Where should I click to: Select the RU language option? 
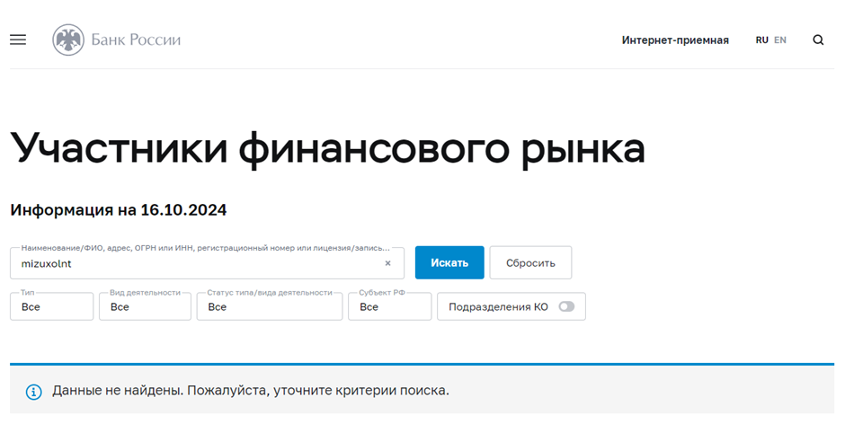(x=761, y=40)
